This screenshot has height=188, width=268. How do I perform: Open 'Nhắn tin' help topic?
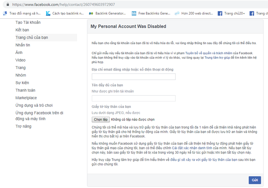23,45
